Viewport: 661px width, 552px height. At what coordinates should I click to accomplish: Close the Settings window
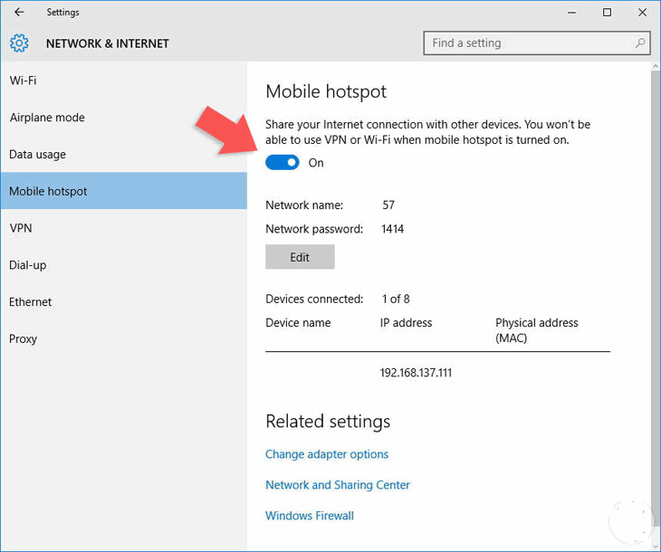(642, 13)
